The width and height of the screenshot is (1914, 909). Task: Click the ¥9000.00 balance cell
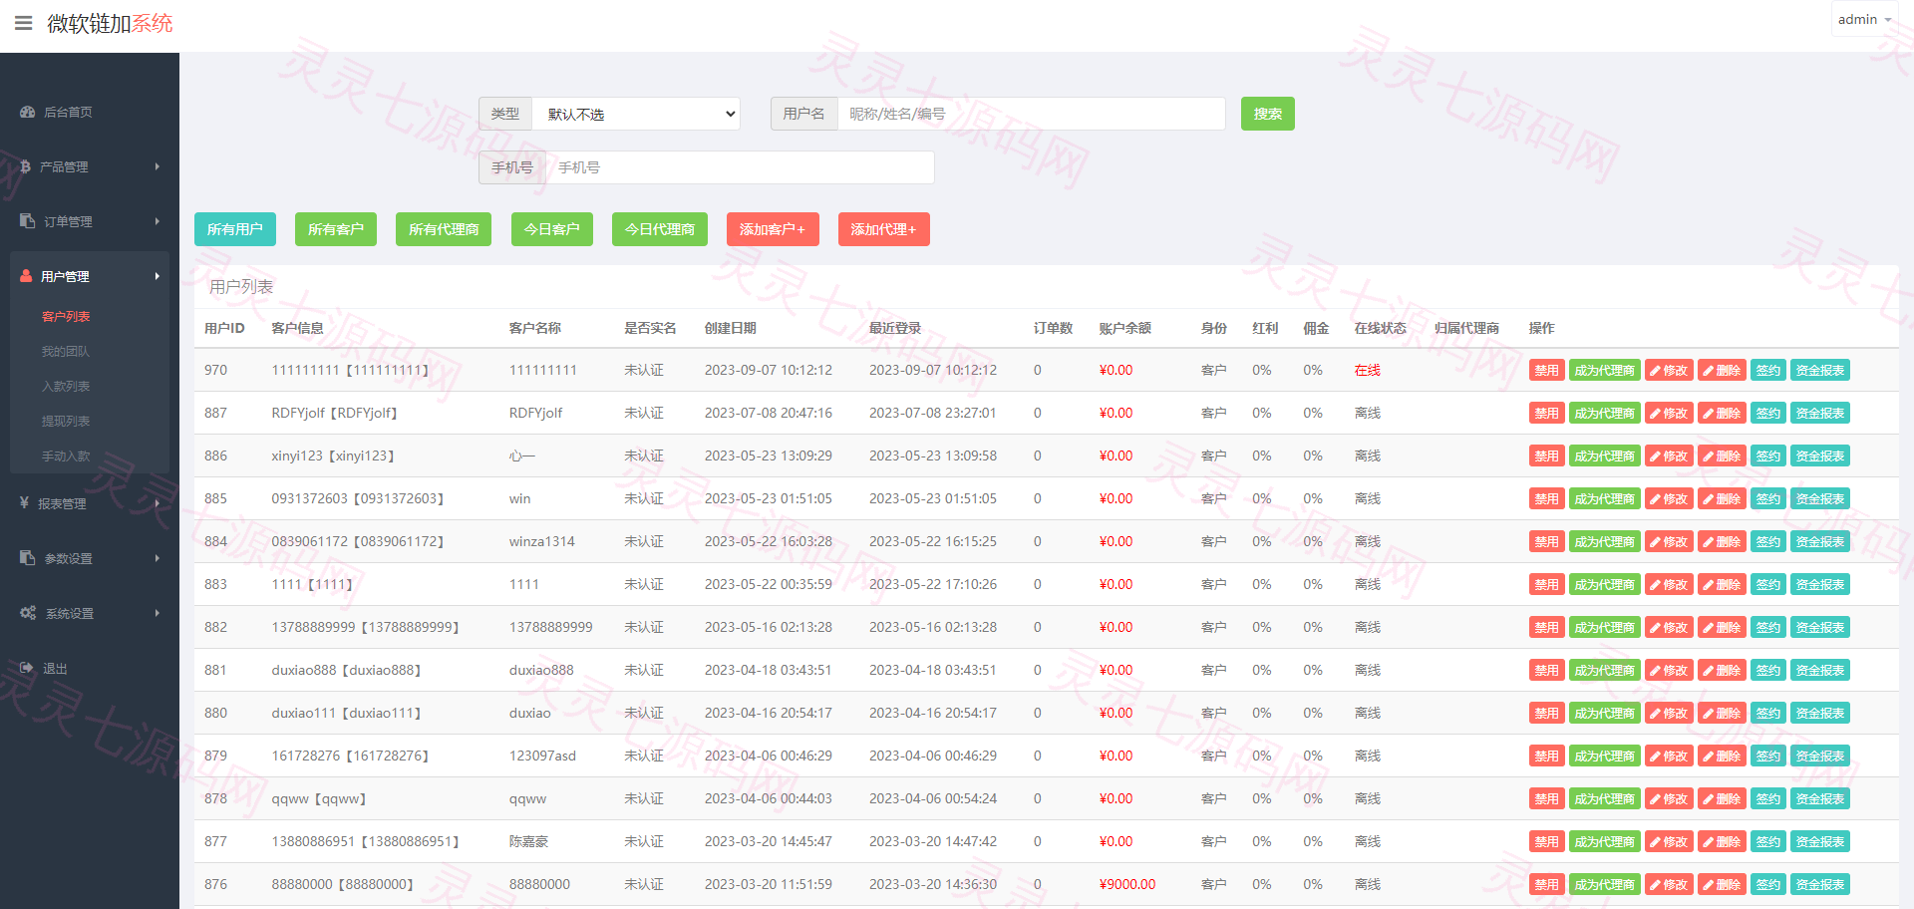(x=1127, y=884)
